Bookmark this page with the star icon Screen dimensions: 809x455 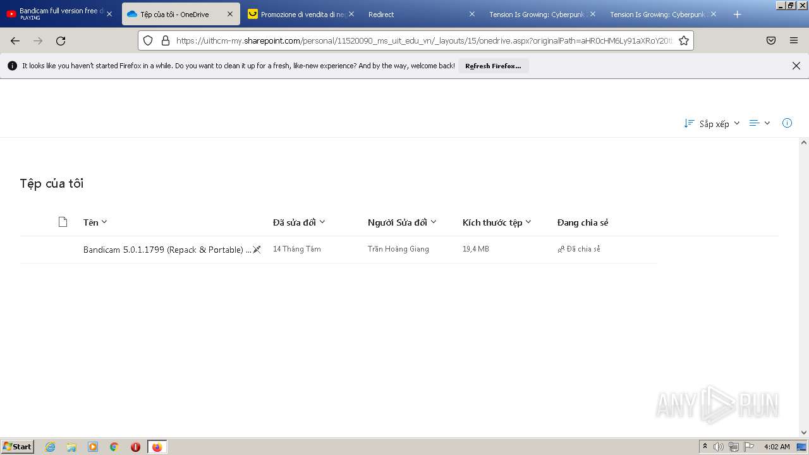[683, 40]
